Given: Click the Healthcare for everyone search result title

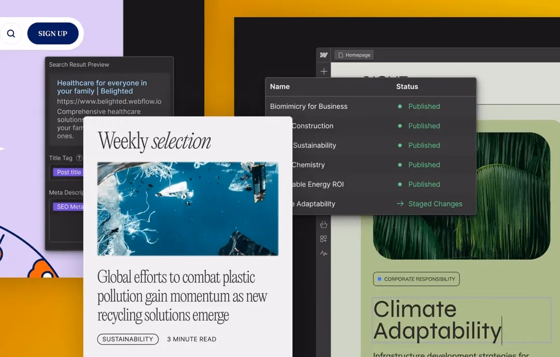Looking at the screenshot, I should [x=102, y=87].
